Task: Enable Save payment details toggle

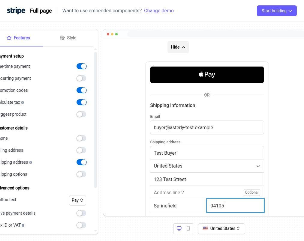Action: tap(81, 213)
